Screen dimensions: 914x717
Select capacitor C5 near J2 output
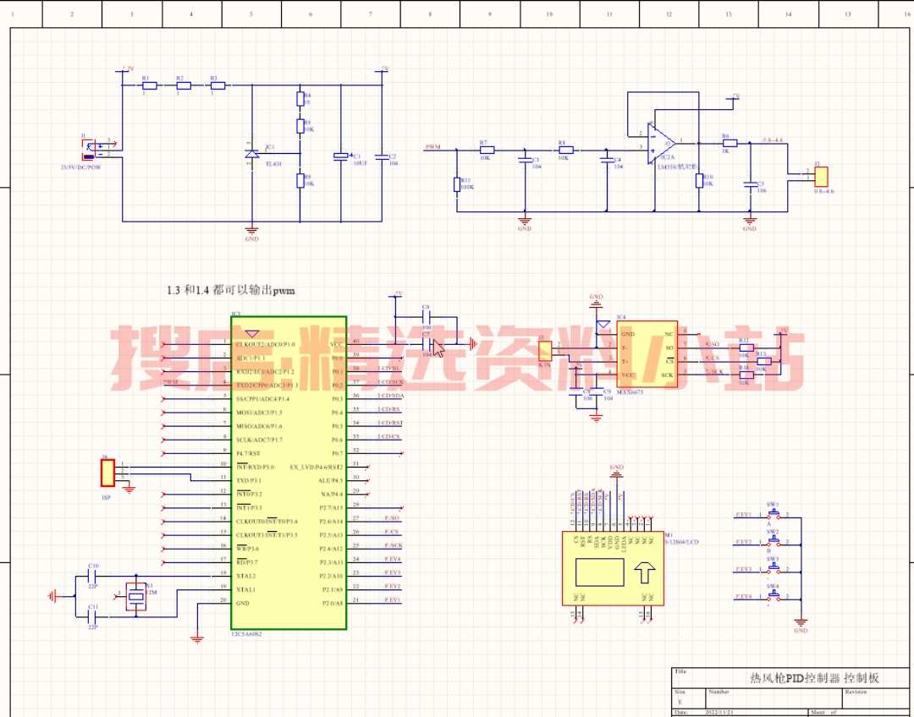click(750, 184)
